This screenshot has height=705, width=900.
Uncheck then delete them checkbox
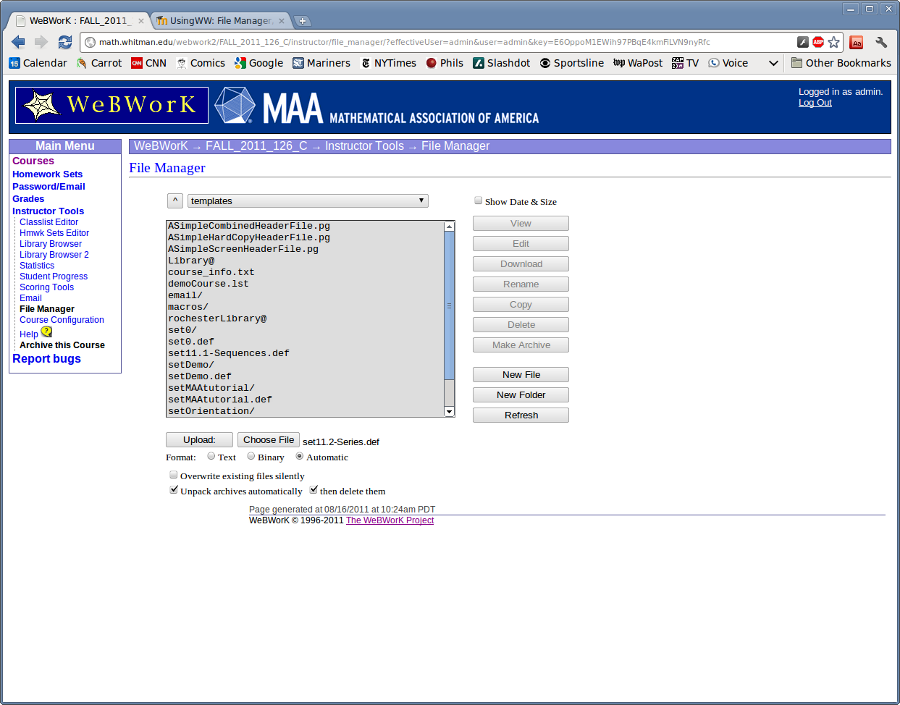coord(314,490)
